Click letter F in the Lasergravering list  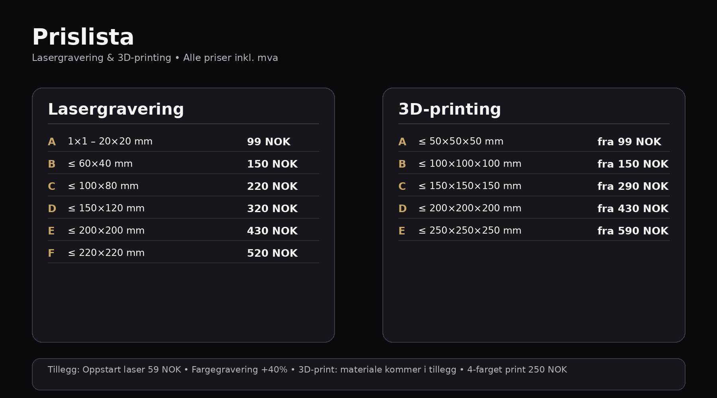point(51,254)
